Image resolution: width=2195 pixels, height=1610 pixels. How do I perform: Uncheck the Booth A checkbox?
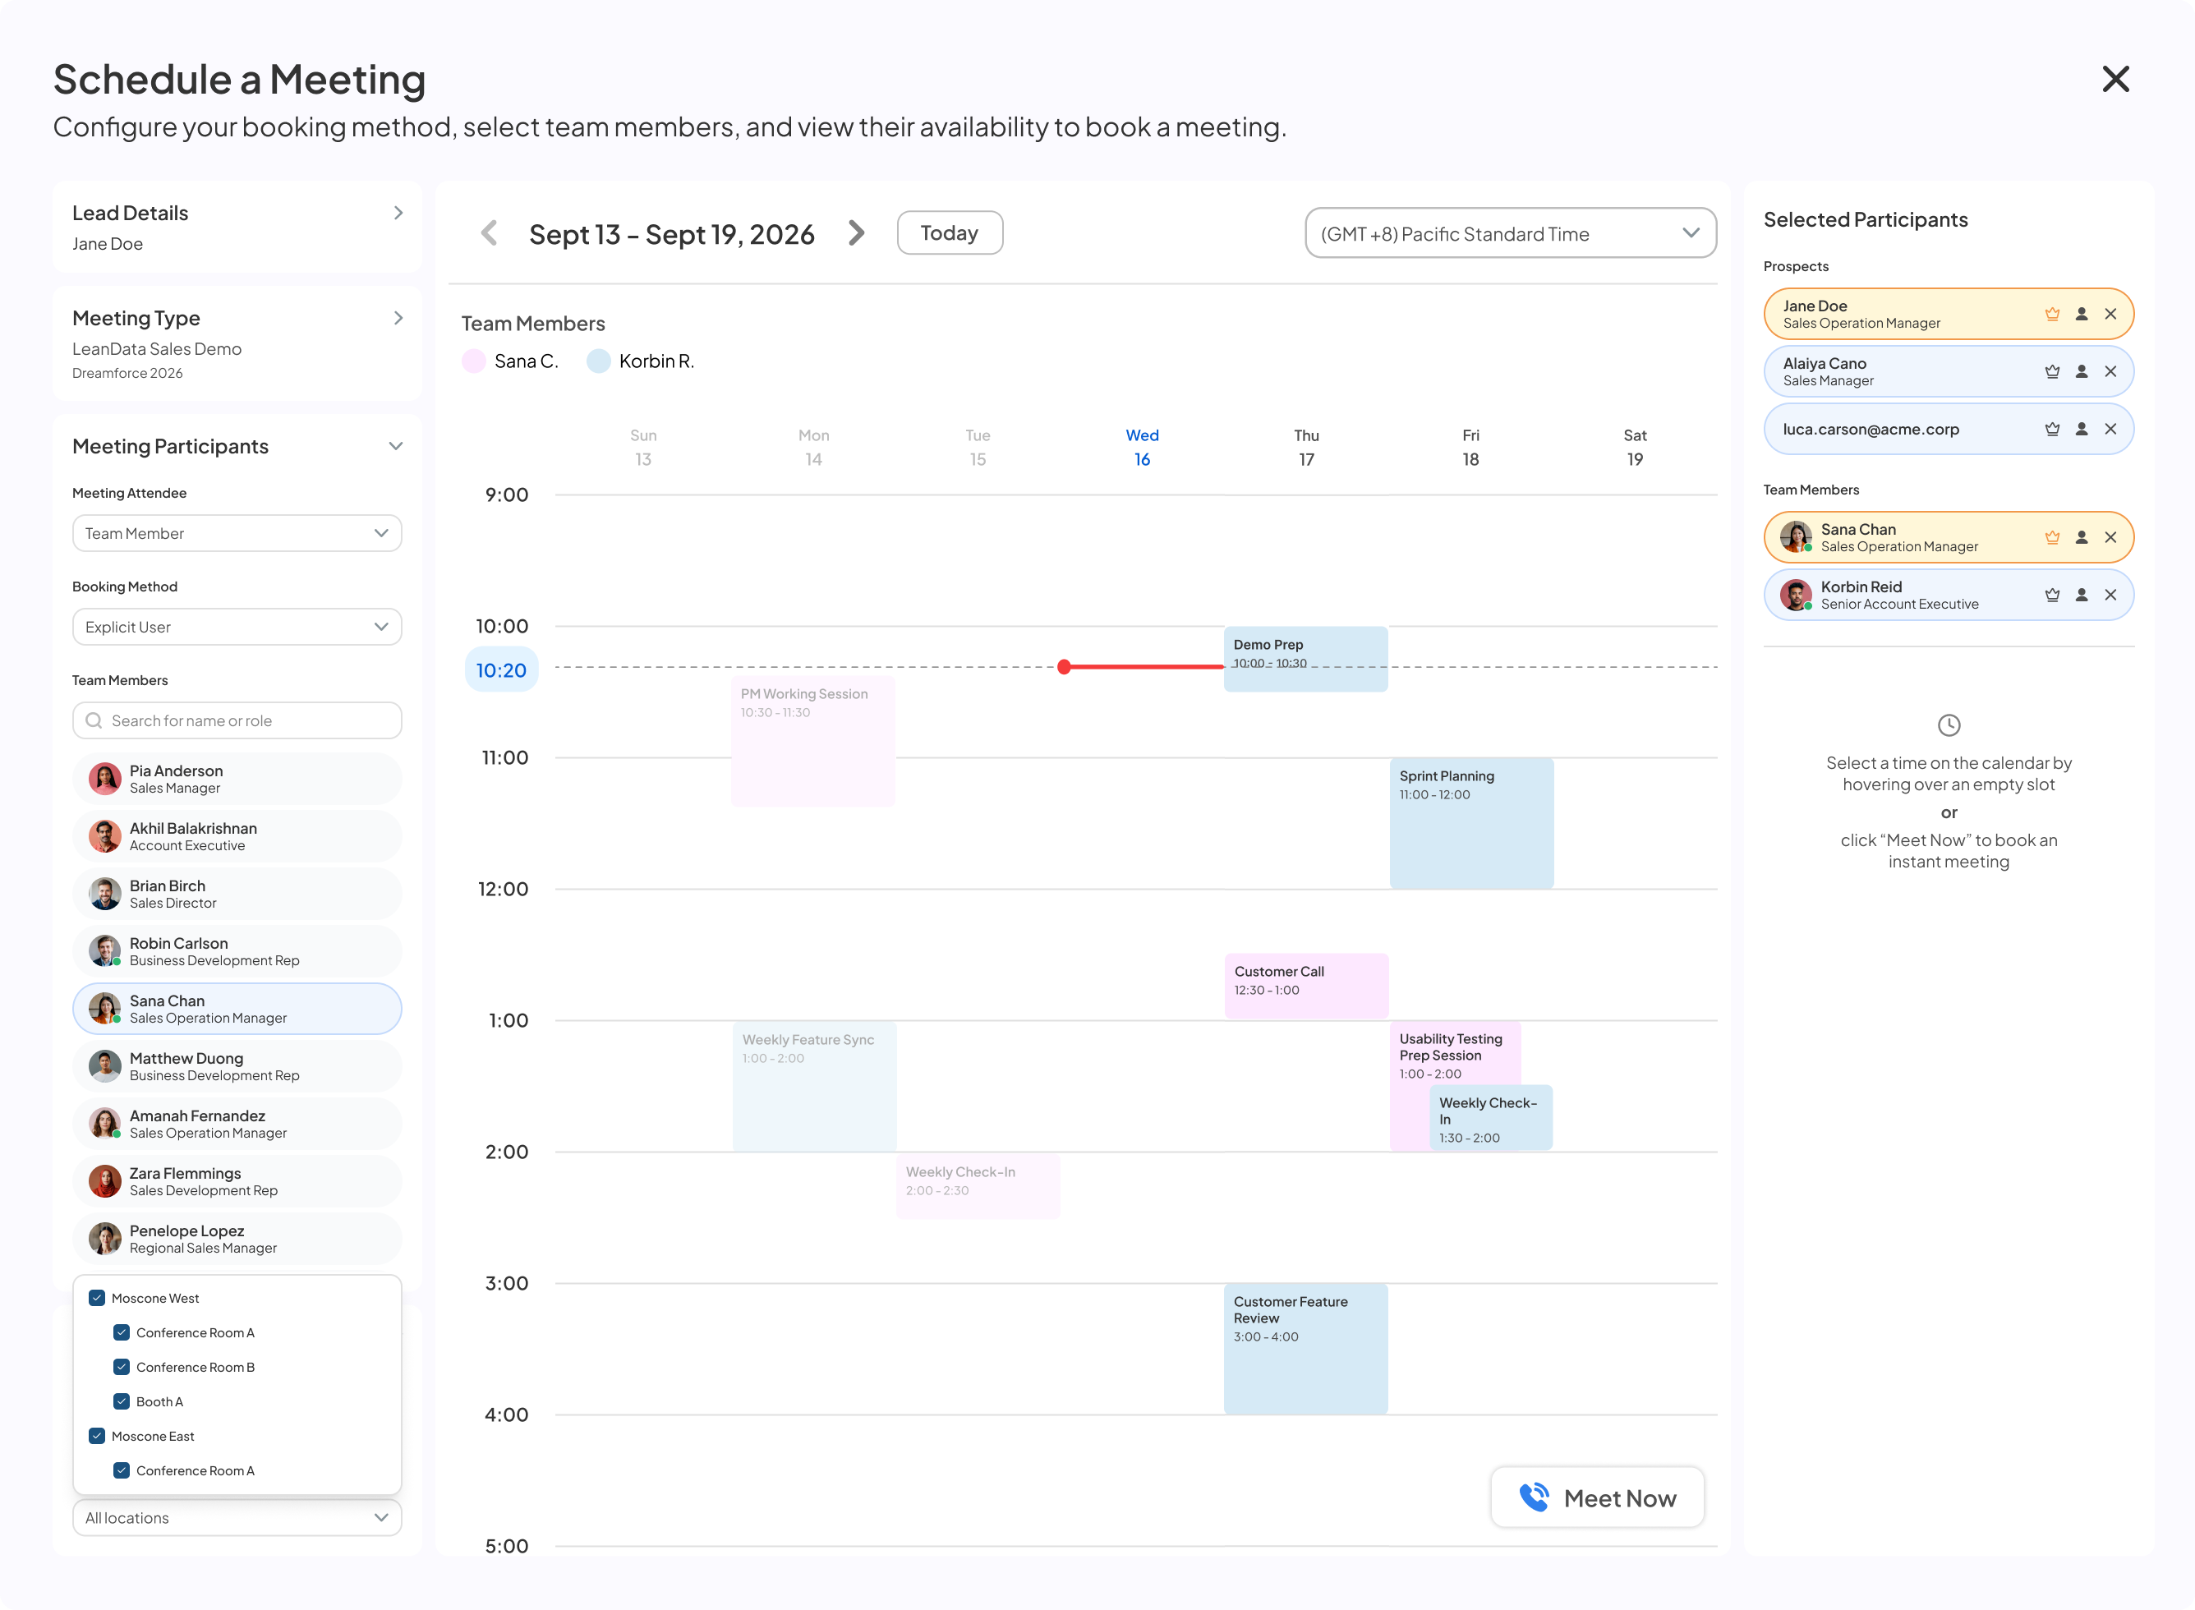(122, 1401)
